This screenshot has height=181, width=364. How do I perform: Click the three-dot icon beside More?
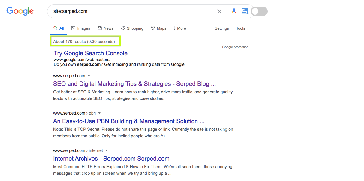174,28
